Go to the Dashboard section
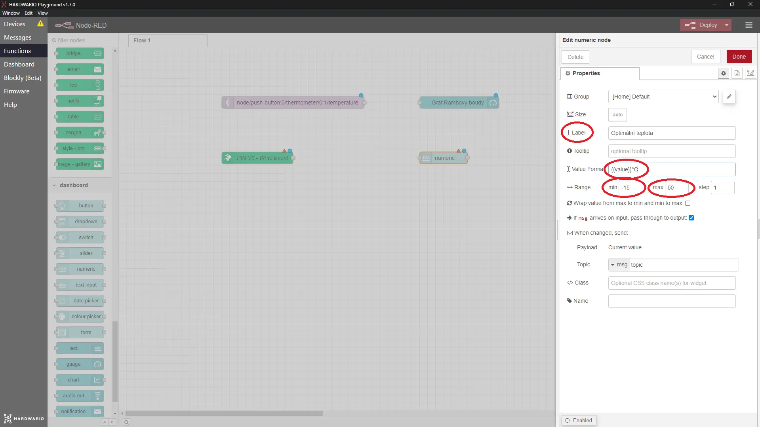Image resolution: width=760 pixels, height=427 pixels. 24,65
